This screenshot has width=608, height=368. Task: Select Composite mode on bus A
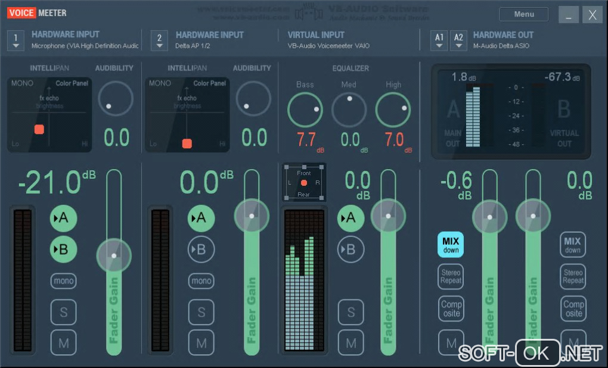(x=451, y=308)
